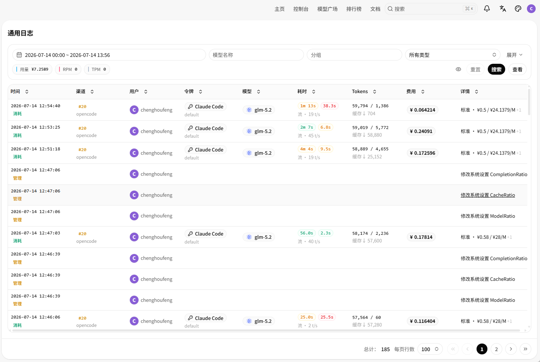This screenshot has width=540, height=362.
Task: Click glm-5.2 model icon in 12:46:06 row
Action: coord(249,321)
